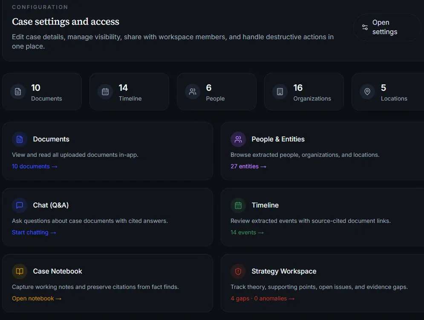Click the Locations label in the stat card

394,98
